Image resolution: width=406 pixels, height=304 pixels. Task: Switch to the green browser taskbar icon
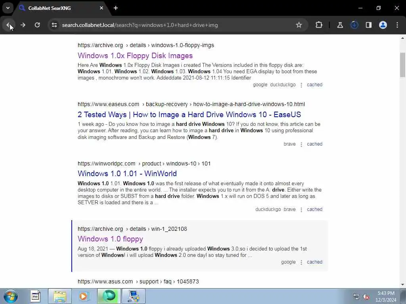click(109, 296)
